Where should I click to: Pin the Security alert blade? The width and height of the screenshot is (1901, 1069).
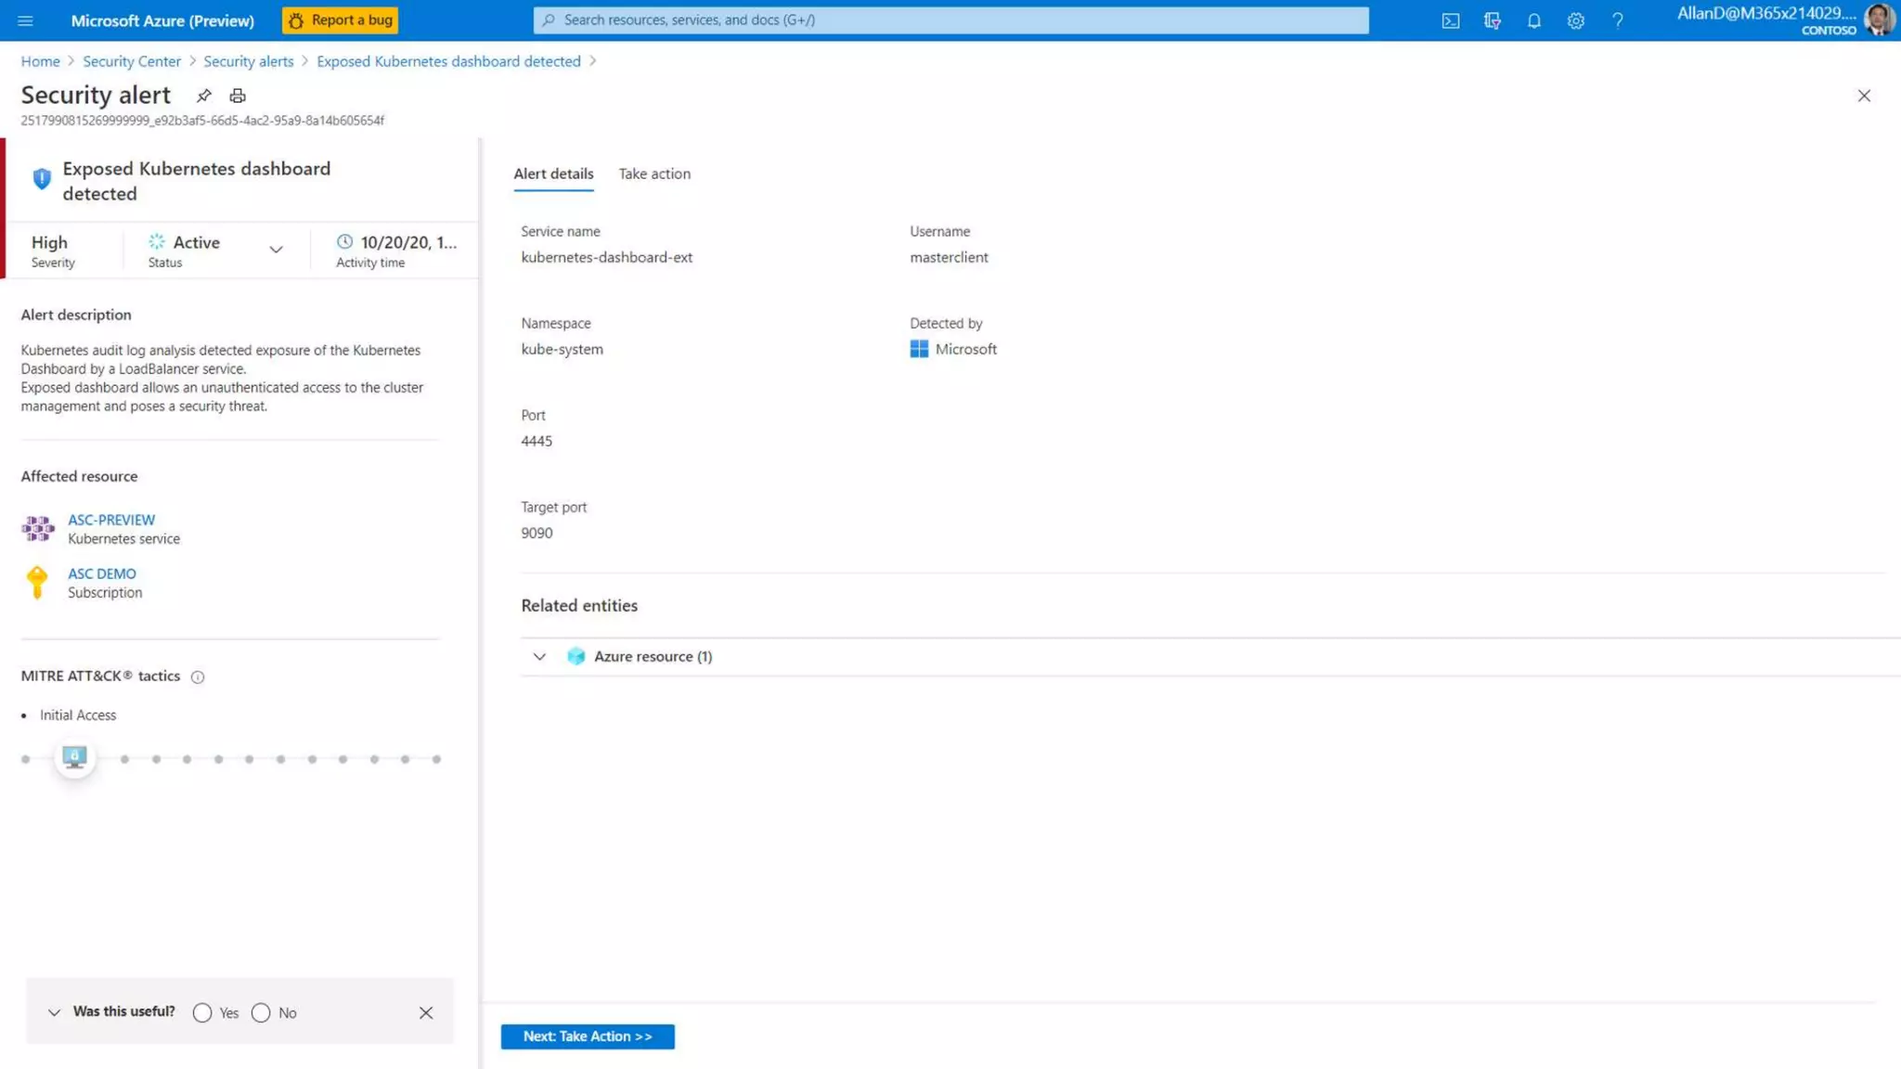(x=203, y=96)
